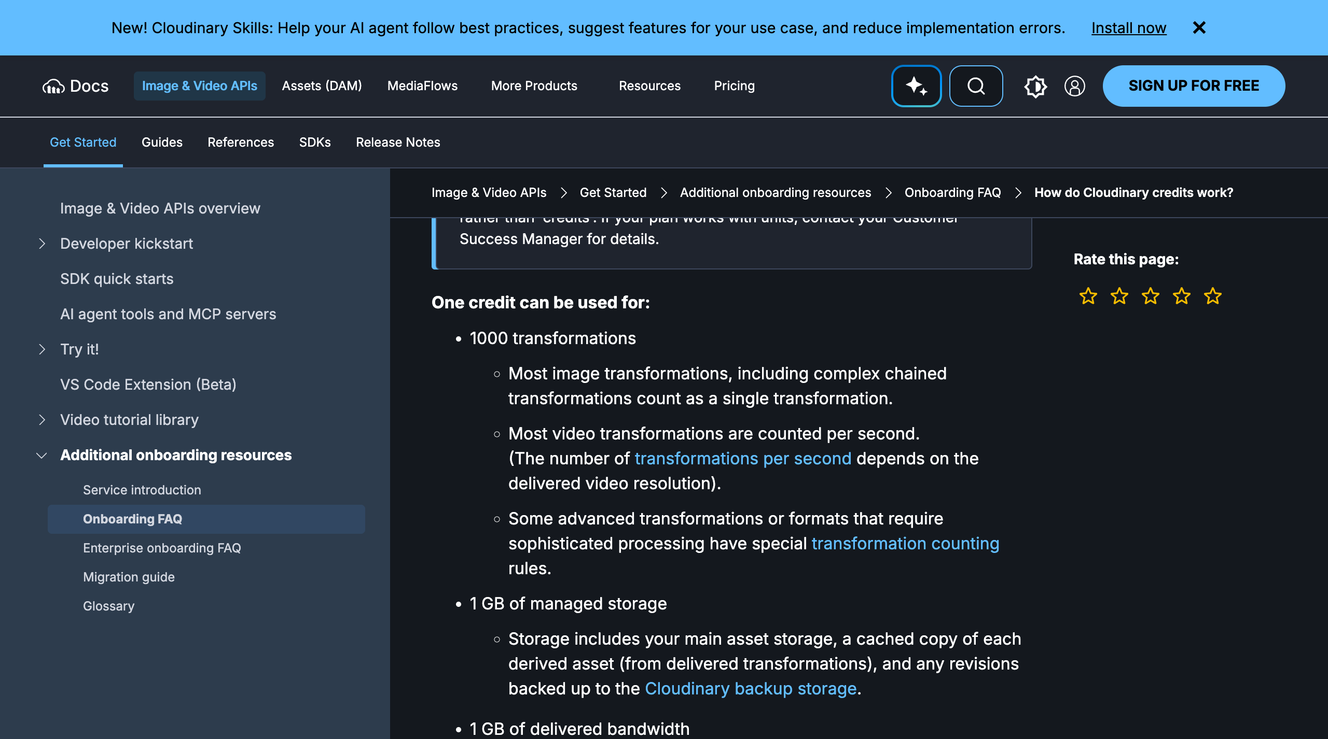Toggle the dark/light theme icon
Image resolution: width=1328 pixels, height=739 pixels.
coord(1035,86)
